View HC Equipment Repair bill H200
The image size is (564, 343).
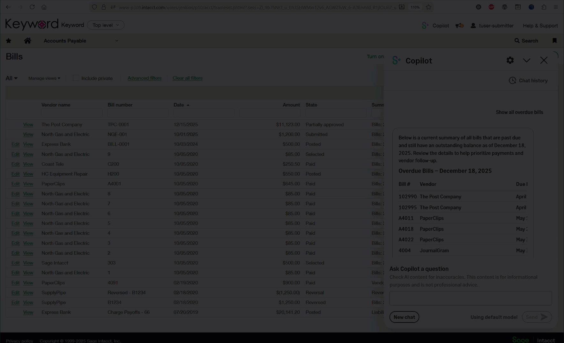[x=28, y=174]
